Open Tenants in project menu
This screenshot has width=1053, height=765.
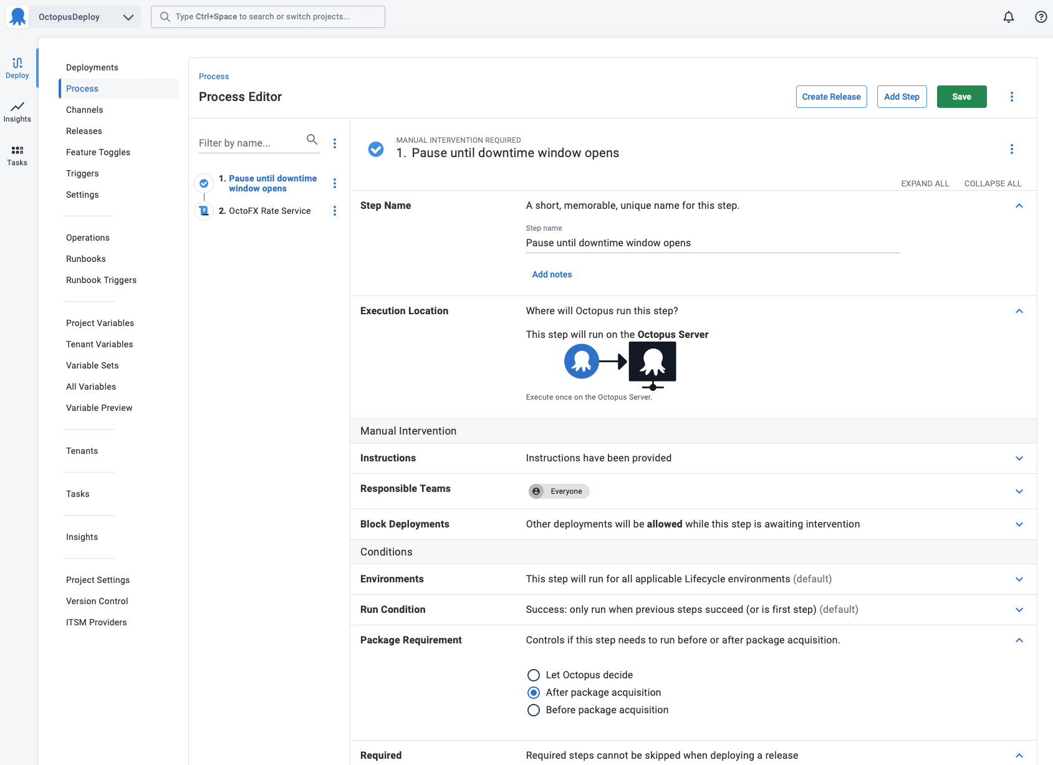tap(82, 451)
